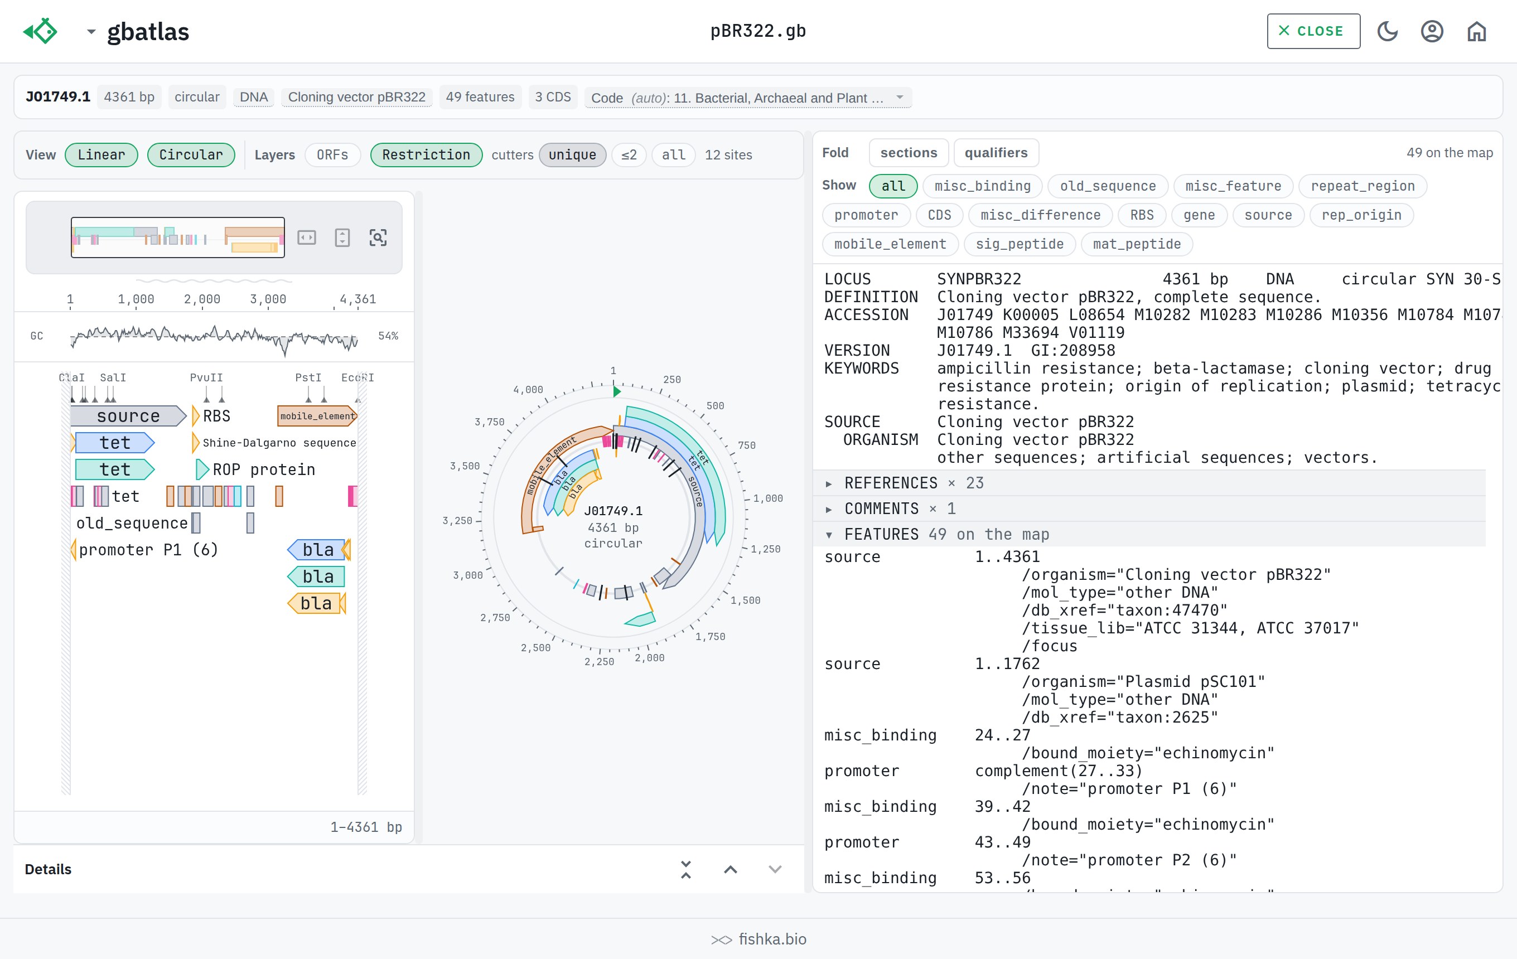This screenshot has width=1517, height=959.
Task: Select the yellow bla feature arrow
Action: pos(315,603)
